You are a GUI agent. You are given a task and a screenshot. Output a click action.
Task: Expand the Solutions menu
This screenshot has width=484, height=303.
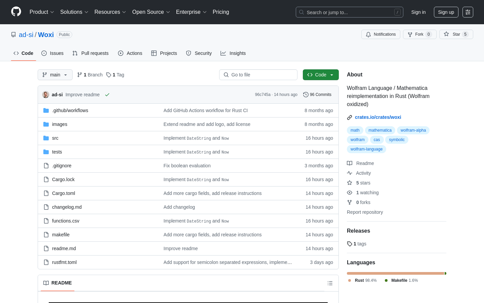(74, 12)
